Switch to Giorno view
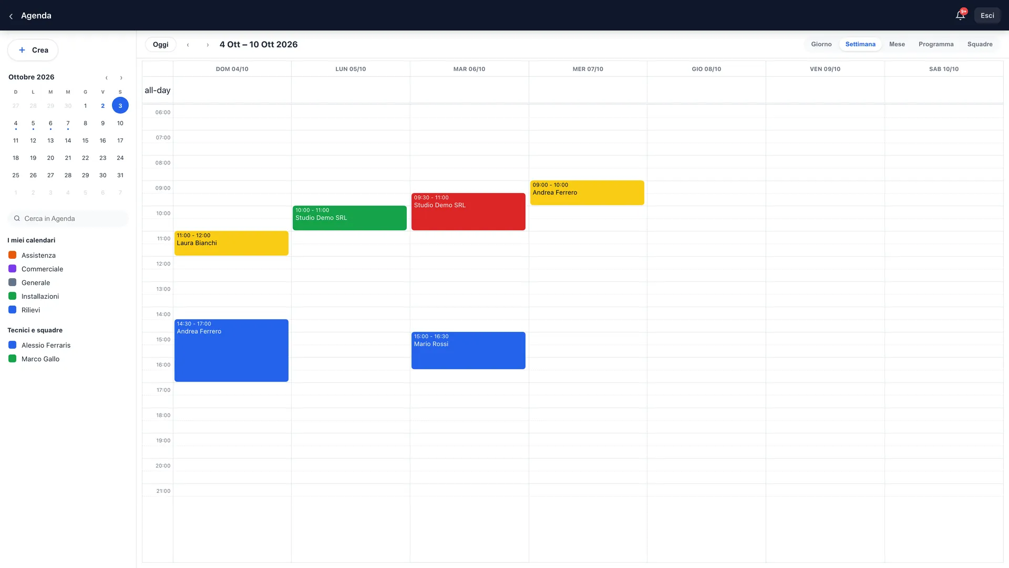Viewport: 1009px width, 568px height. click(x=821, y=44)
